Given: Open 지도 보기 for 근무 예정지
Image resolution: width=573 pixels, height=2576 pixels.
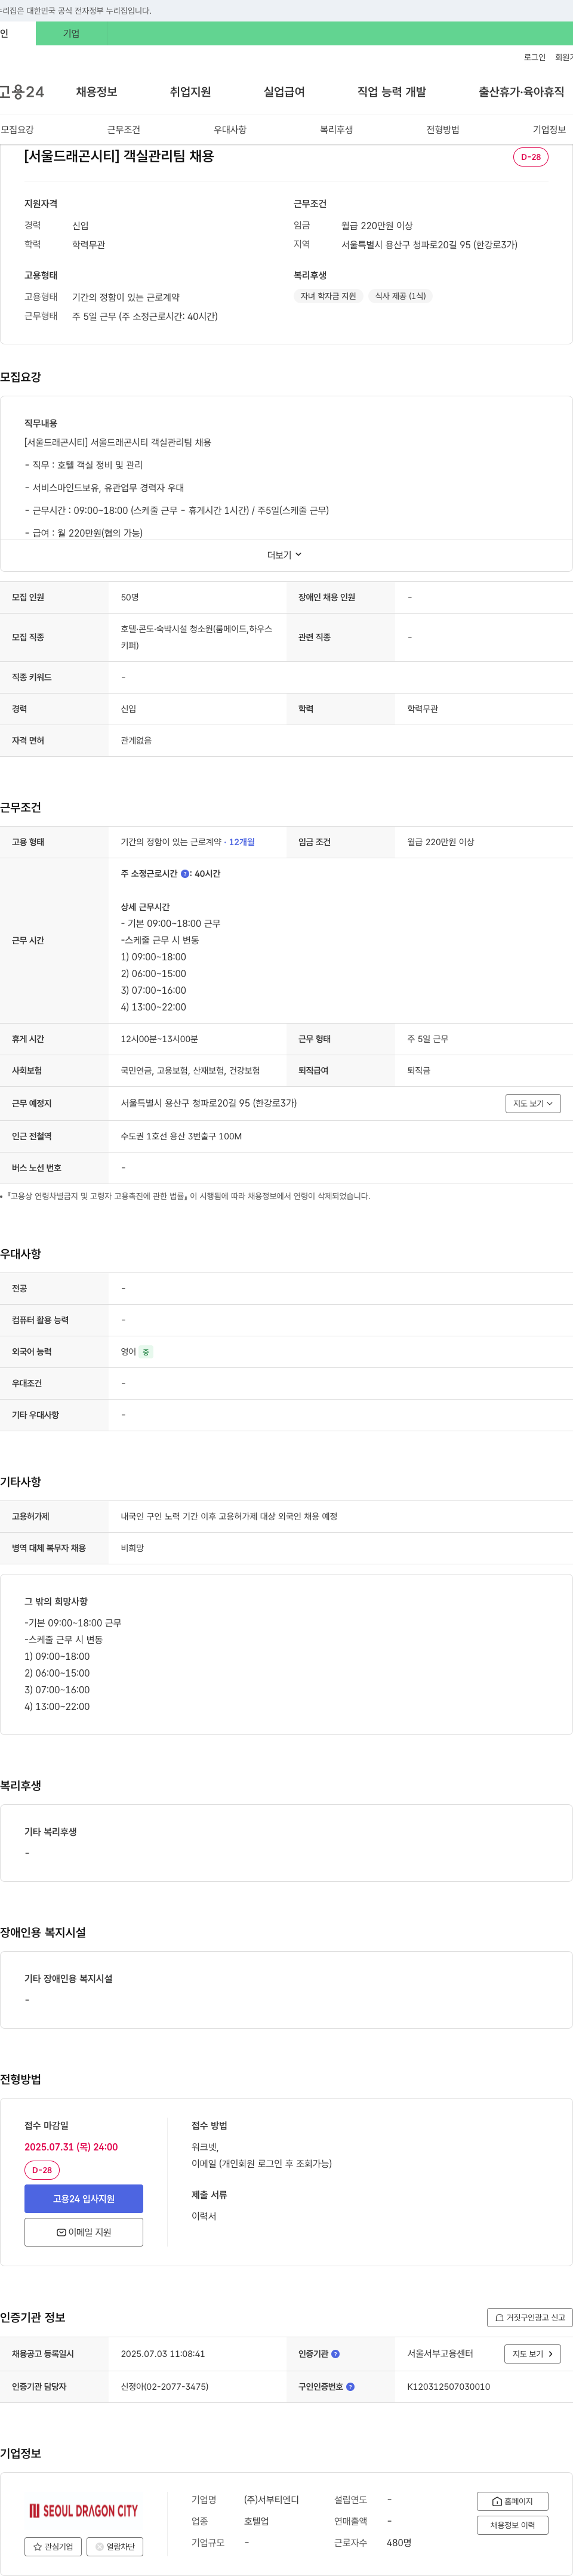Looking at the screenshot, I should (x=532, y=1103).
